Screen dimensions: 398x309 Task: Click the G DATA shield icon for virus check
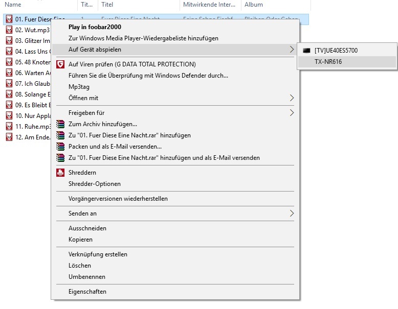(x=60, y=64)
